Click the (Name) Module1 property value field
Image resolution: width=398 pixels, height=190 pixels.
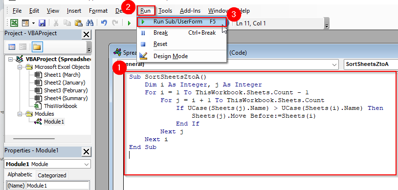58,186
